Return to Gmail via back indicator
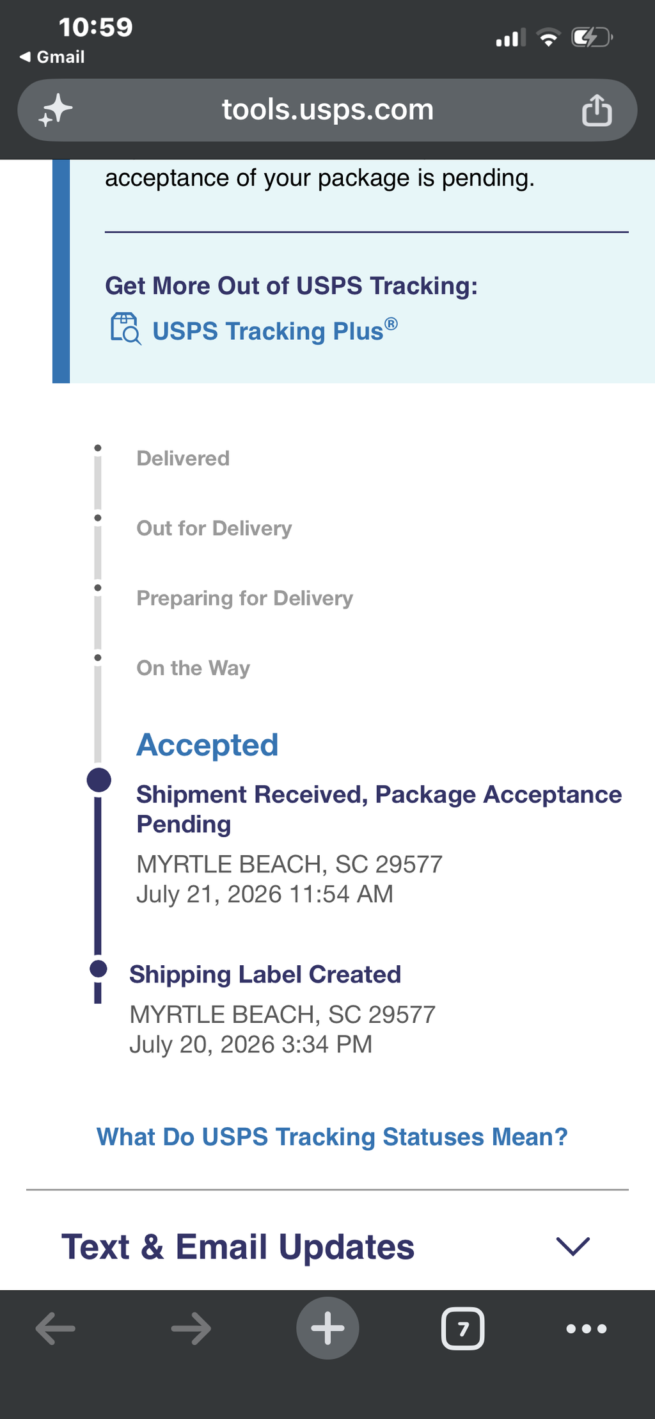The image size is (655, 1419). point(52,57)
